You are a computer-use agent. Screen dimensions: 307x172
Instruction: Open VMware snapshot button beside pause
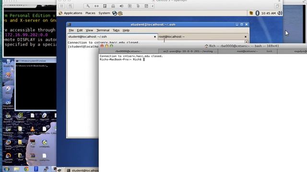(70, 6)
